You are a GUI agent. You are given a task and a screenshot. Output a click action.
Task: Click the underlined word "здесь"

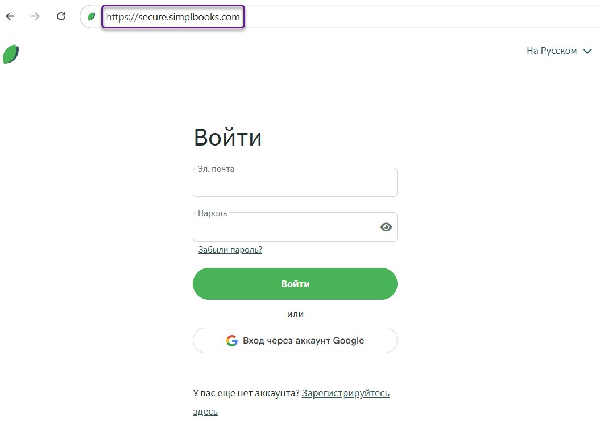pos(205,411)
